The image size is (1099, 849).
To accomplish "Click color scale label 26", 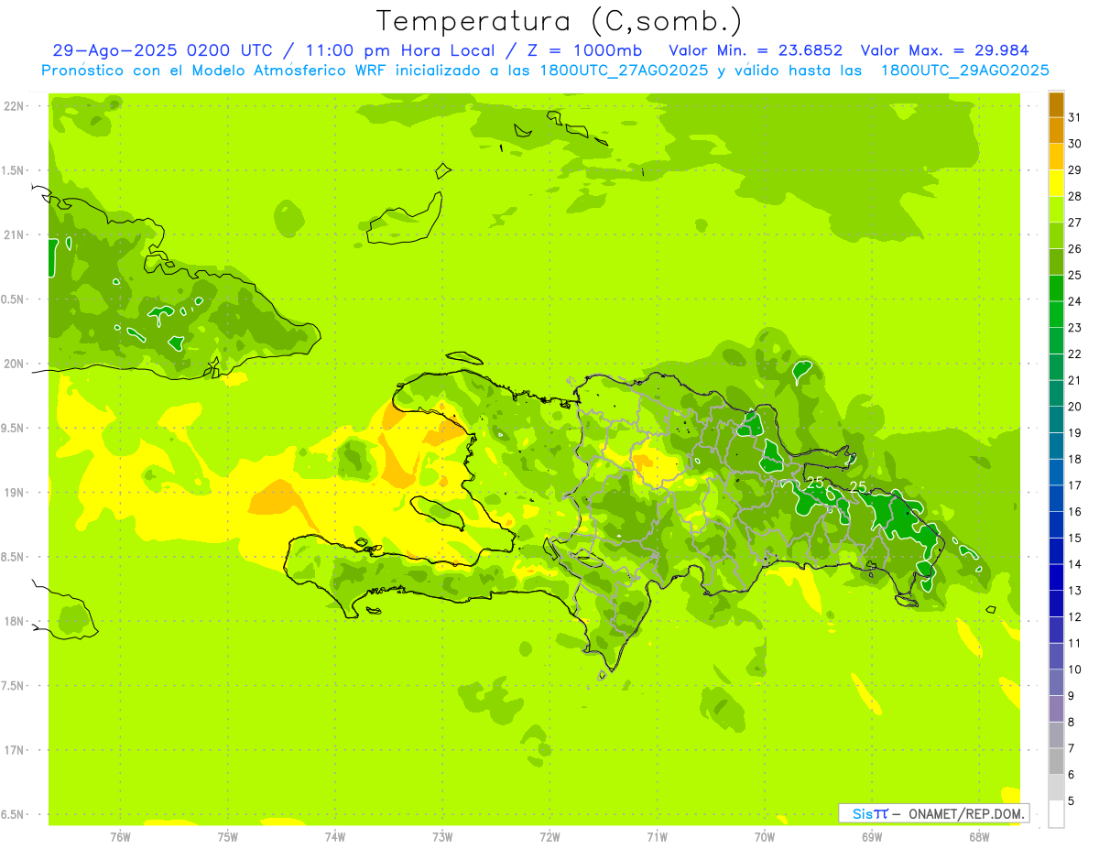I will 1075,248.
